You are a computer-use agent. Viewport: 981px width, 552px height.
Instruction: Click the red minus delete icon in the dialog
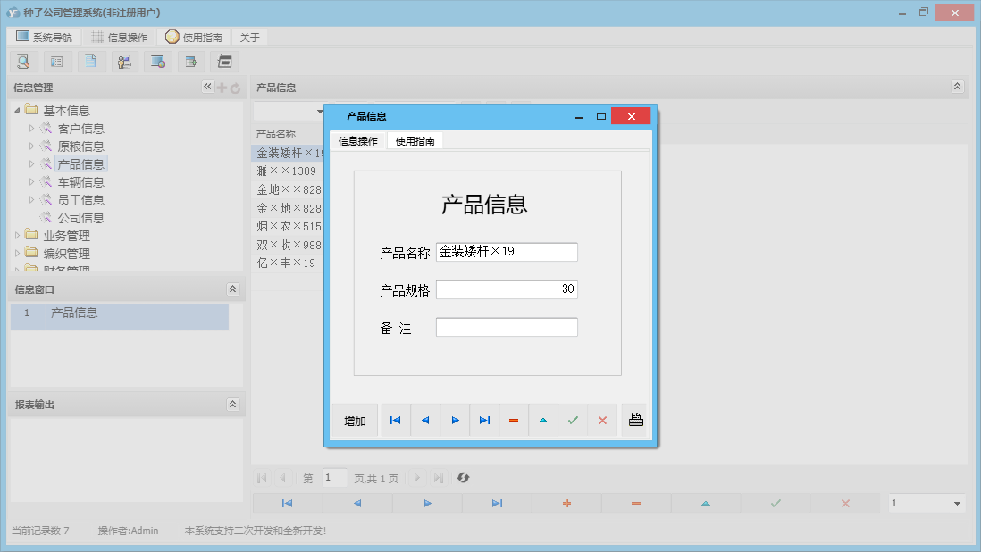(514, 419)
